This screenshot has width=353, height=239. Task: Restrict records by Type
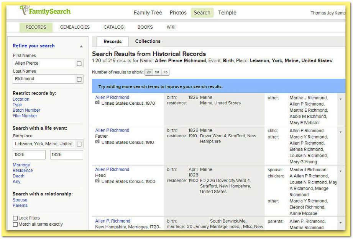pyautogui.click(x=17, y=105)
